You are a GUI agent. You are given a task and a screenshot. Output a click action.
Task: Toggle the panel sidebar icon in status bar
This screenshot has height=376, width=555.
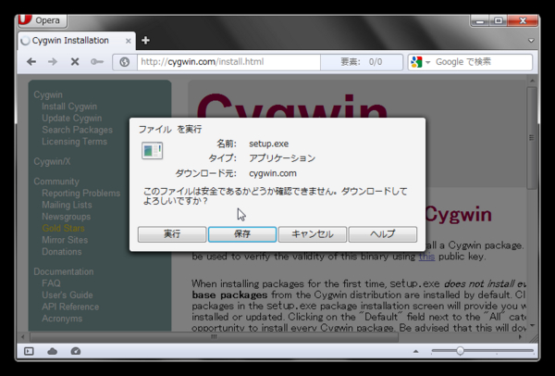(x=29, y=351)
